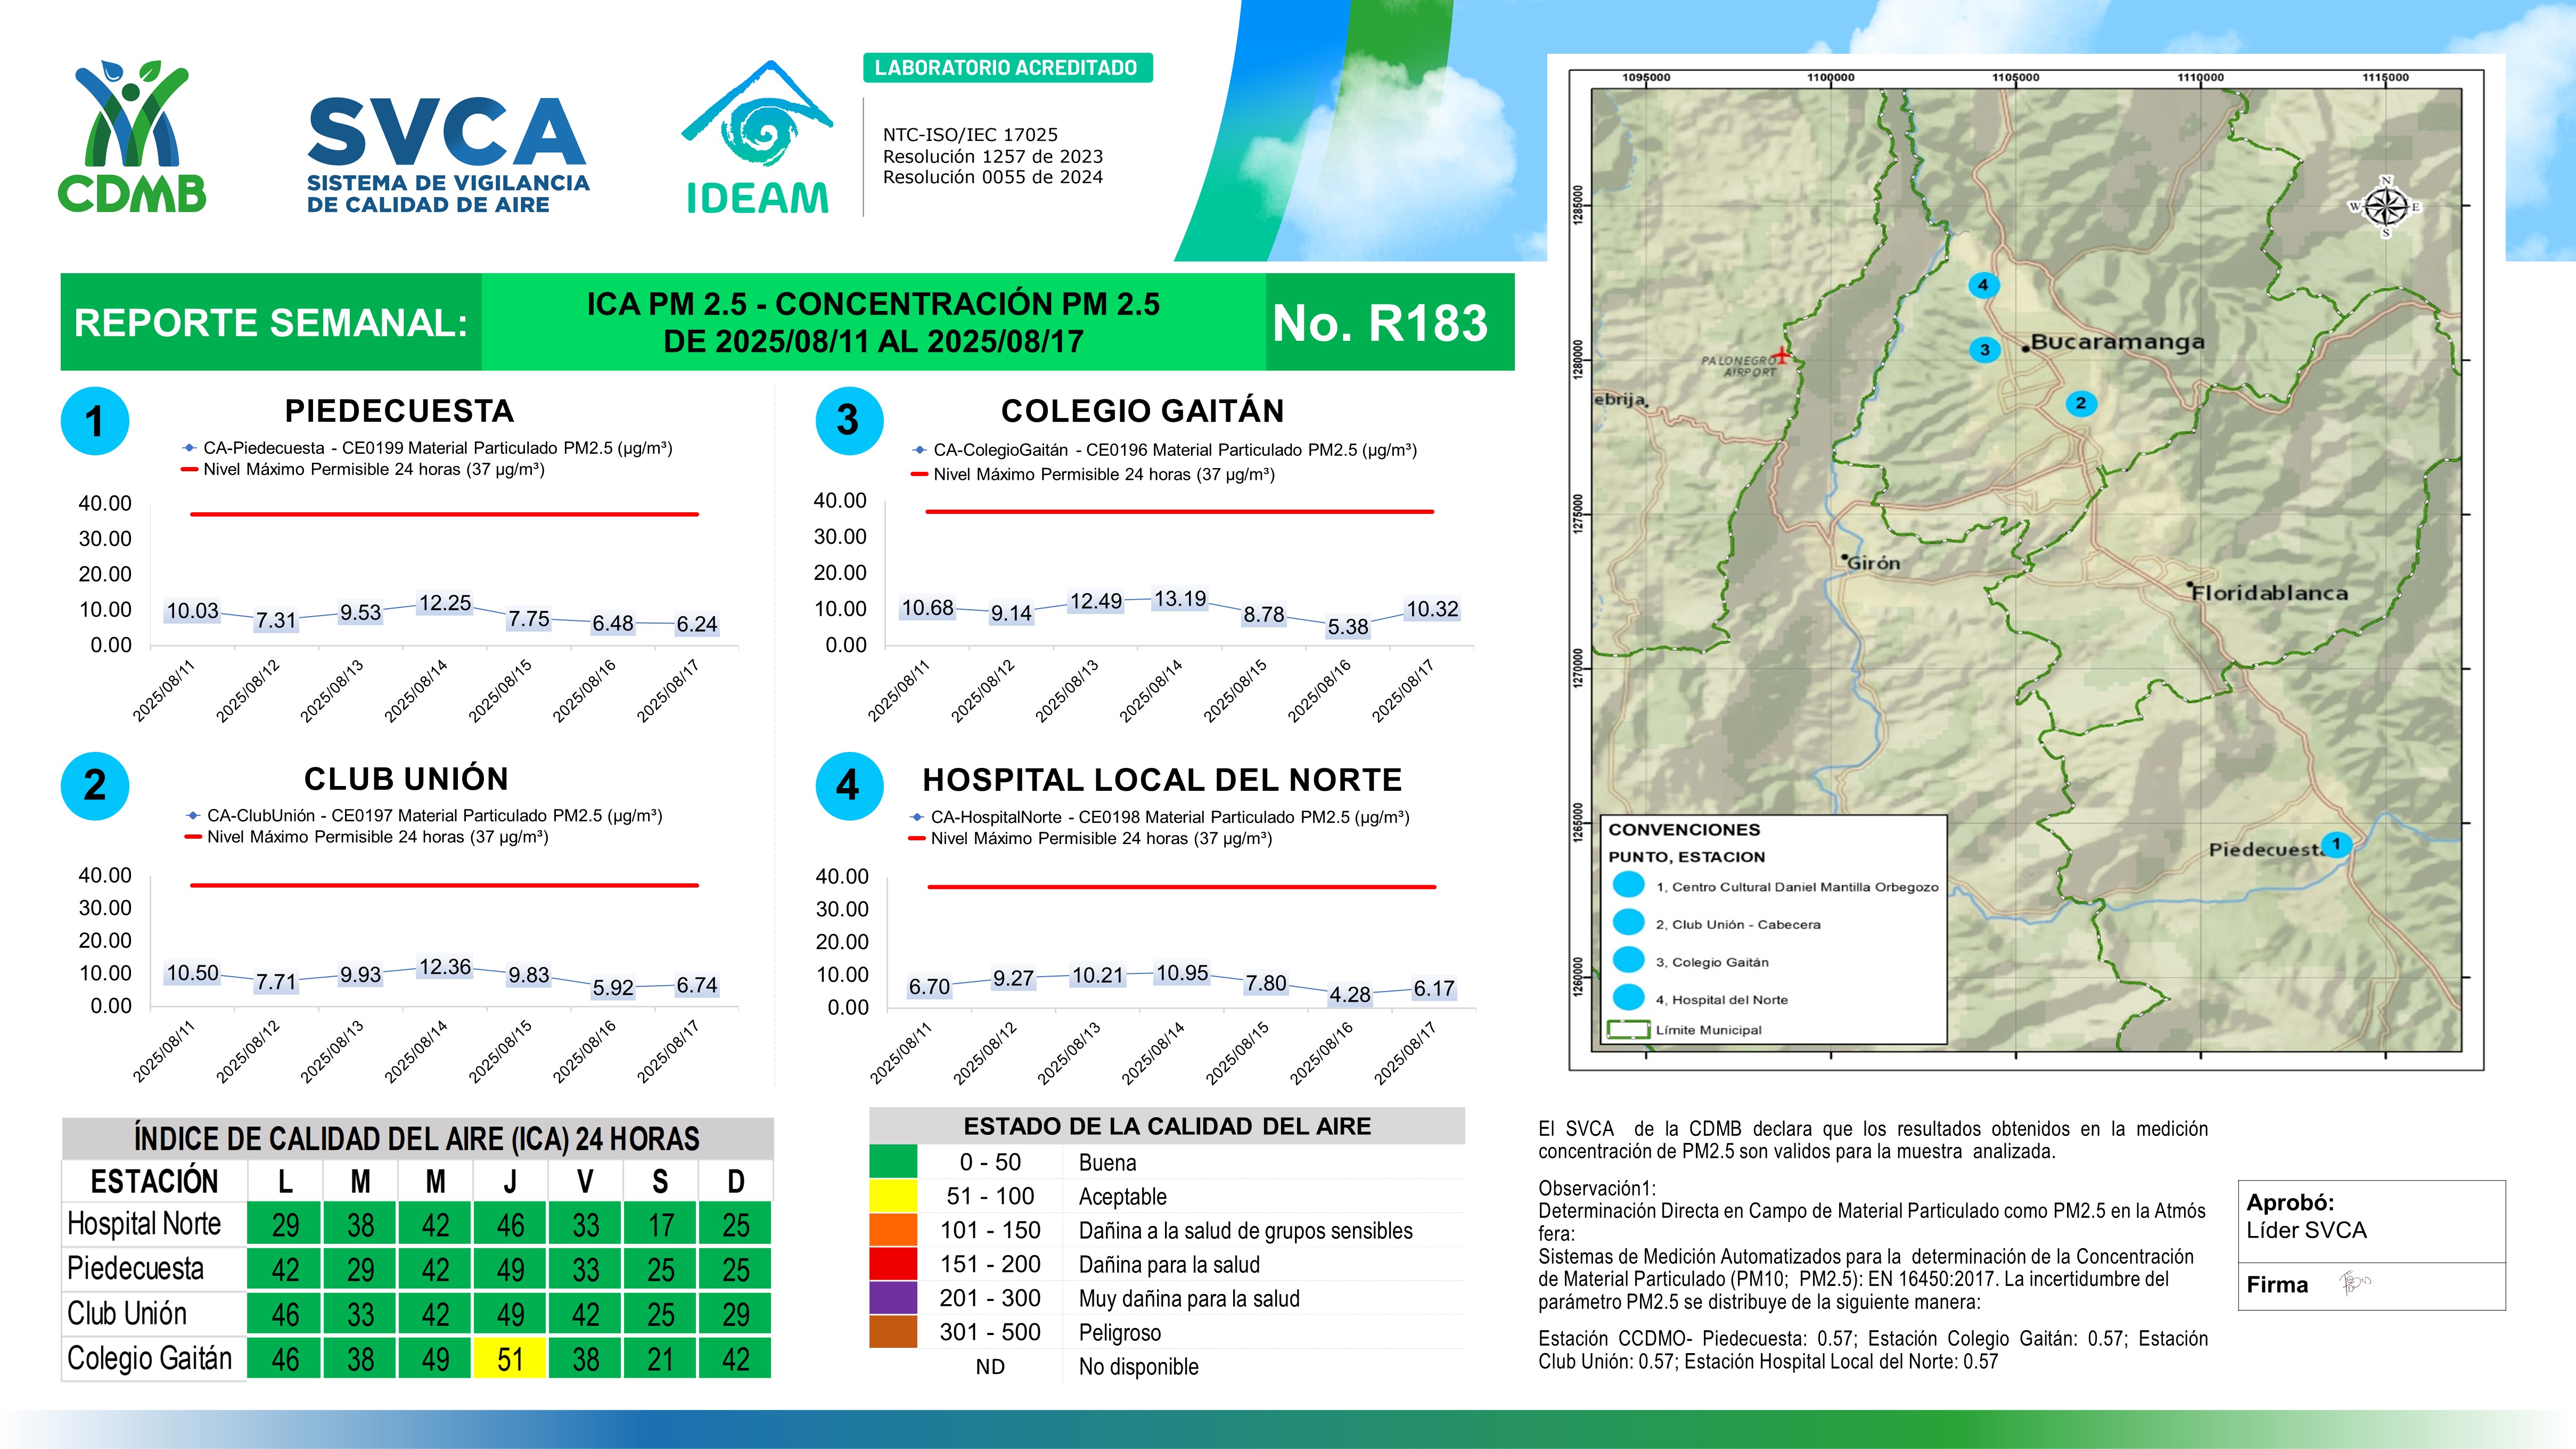The image size is (2576, 1449).
Task: Click station marker 3 near Bucaramanga
Action: pos(1984,350)
